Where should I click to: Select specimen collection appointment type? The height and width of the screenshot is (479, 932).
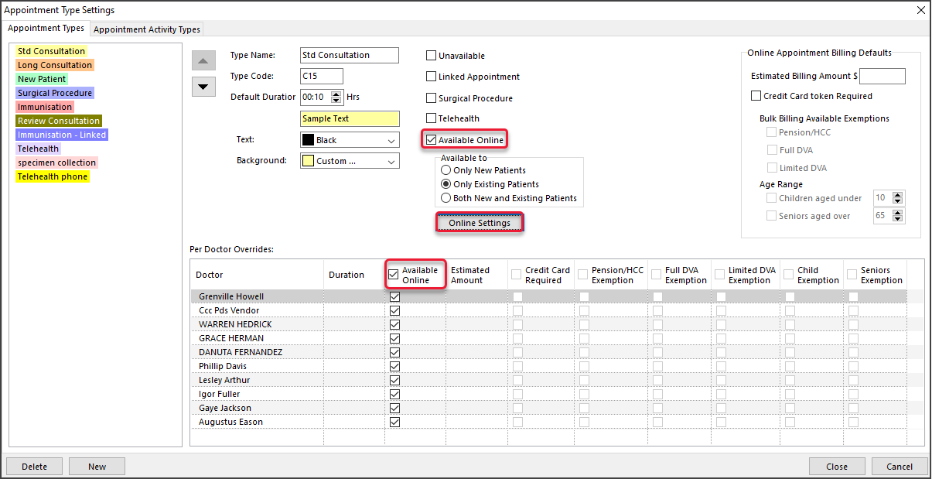tap(57, 163)
